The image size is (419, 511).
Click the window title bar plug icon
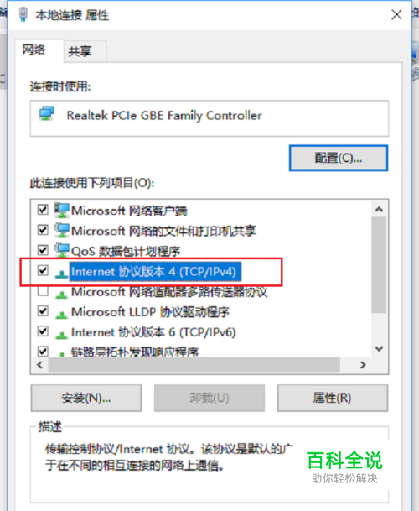pos(23,14)
